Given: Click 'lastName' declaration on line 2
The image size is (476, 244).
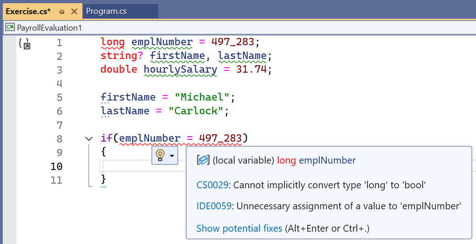Looking at the screenshot, I should (242, 56).
